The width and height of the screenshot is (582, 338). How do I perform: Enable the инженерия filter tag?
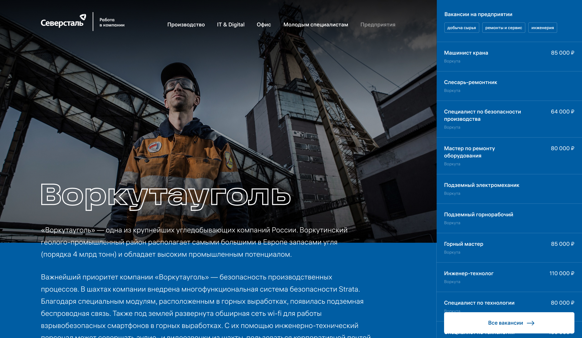542,28
